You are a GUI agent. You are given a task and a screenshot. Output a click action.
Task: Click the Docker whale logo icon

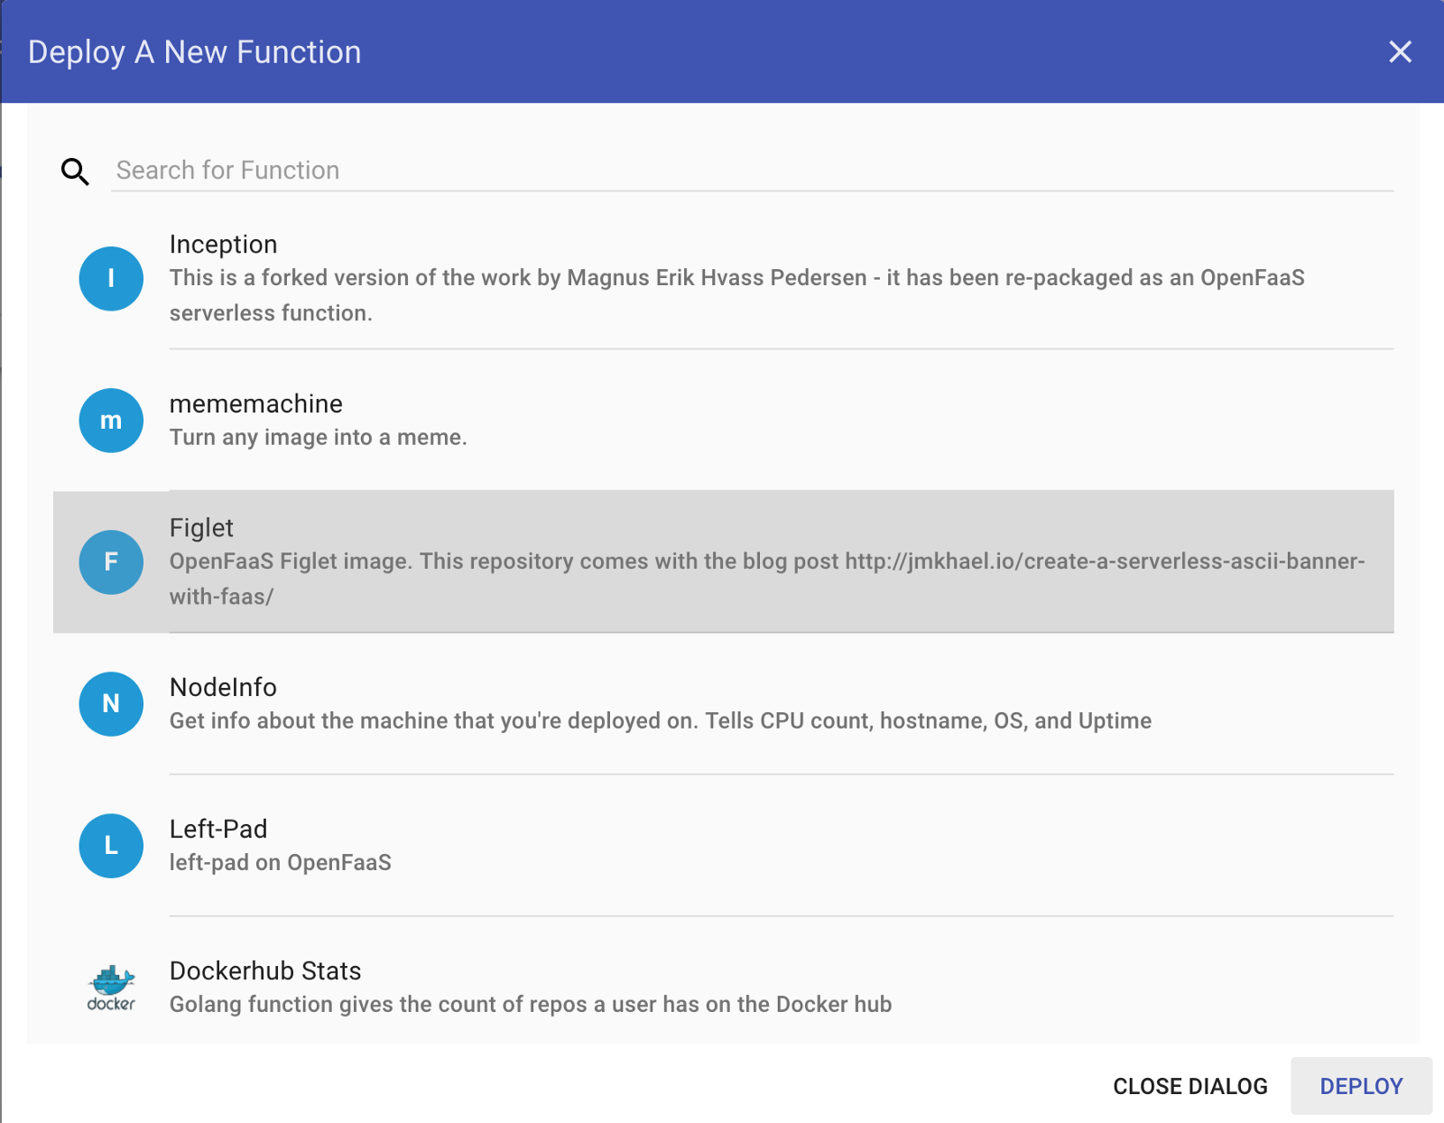point(111,987)
